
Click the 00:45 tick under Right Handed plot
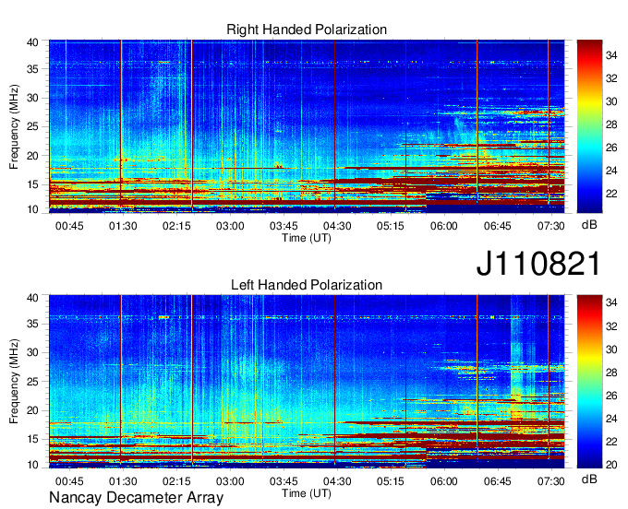tap(69, 226)
